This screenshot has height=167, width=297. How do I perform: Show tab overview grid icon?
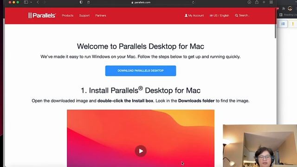[x=271, y=2]
